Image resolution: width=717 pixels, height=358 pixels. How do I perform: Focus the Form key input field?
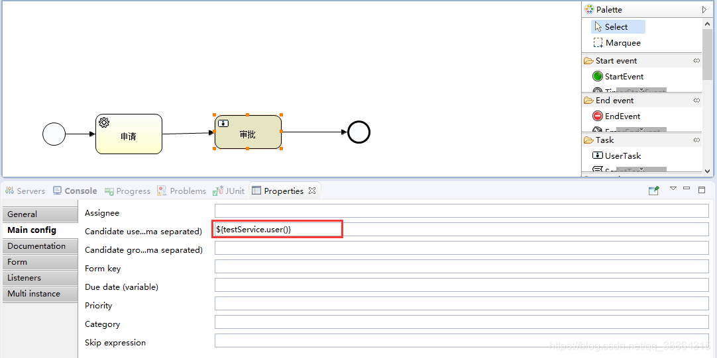point(462,266)
